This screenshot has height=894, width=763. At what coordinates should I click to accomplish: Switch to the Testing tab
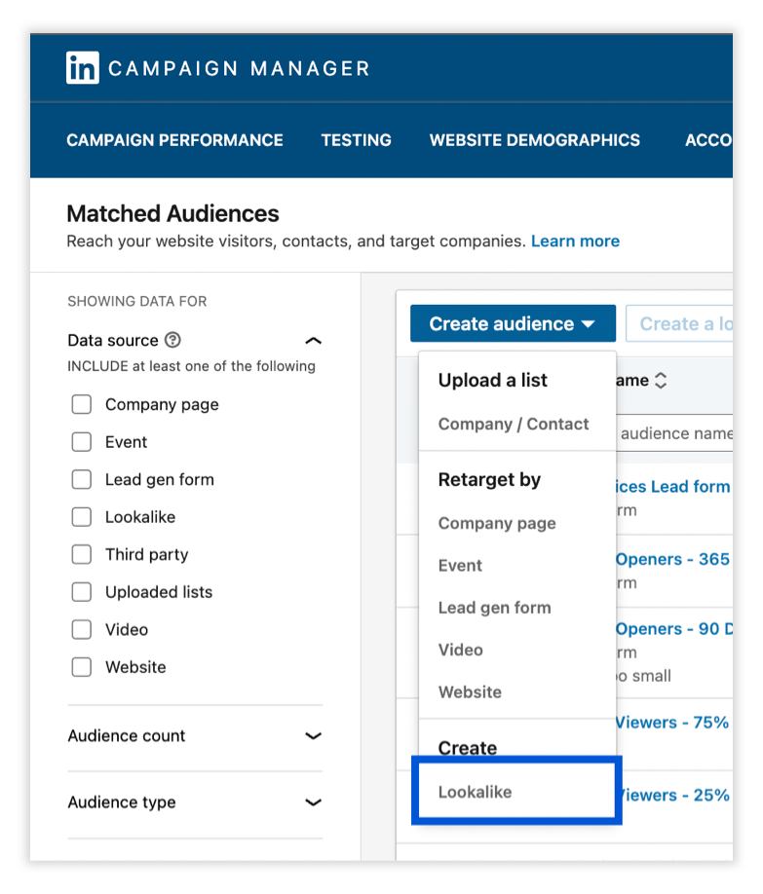pos(356,140)
